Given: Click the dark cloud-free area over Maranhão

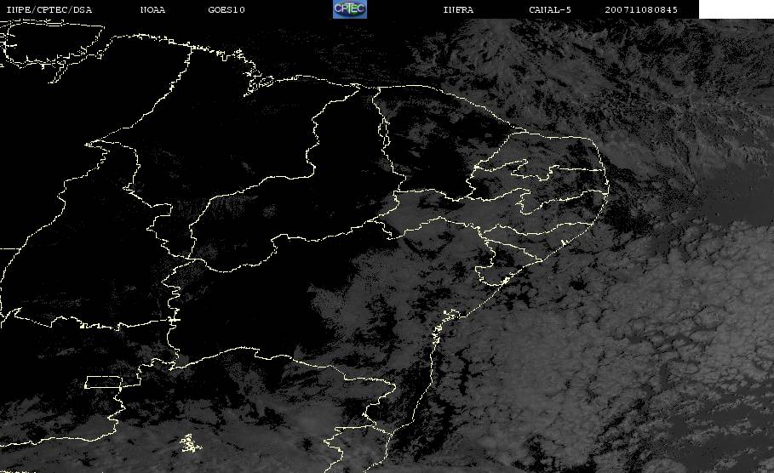Looking at the screenshot, I should [x=247, y=136].
